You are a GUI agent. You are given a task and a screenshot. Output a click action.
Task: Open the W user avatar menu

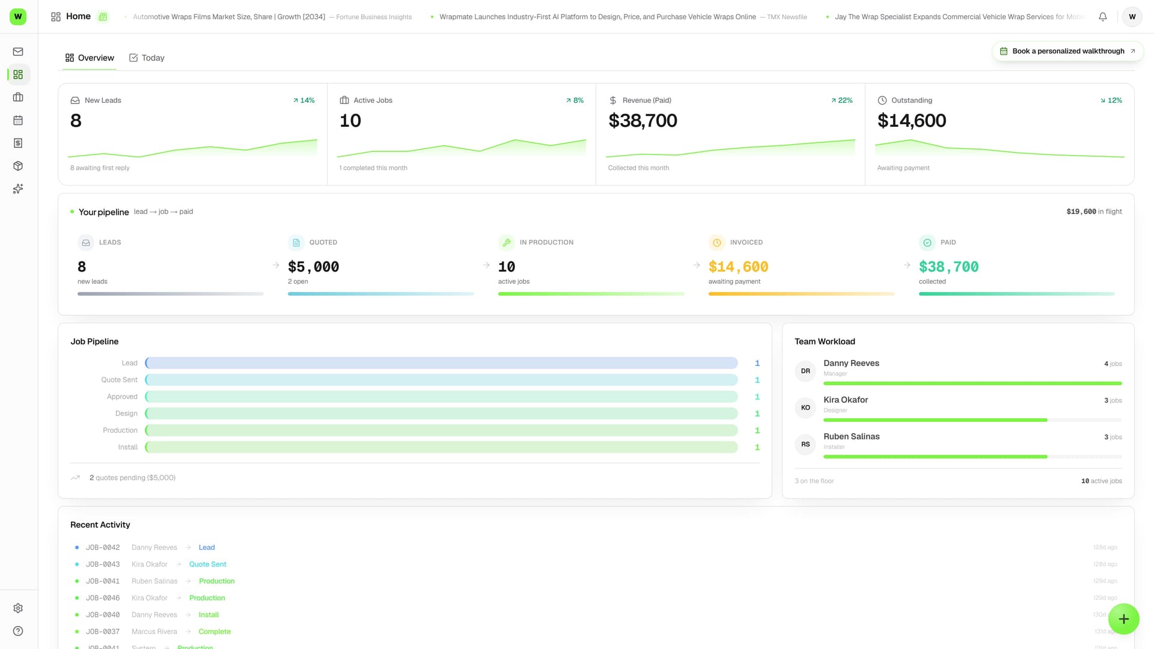1132,17
